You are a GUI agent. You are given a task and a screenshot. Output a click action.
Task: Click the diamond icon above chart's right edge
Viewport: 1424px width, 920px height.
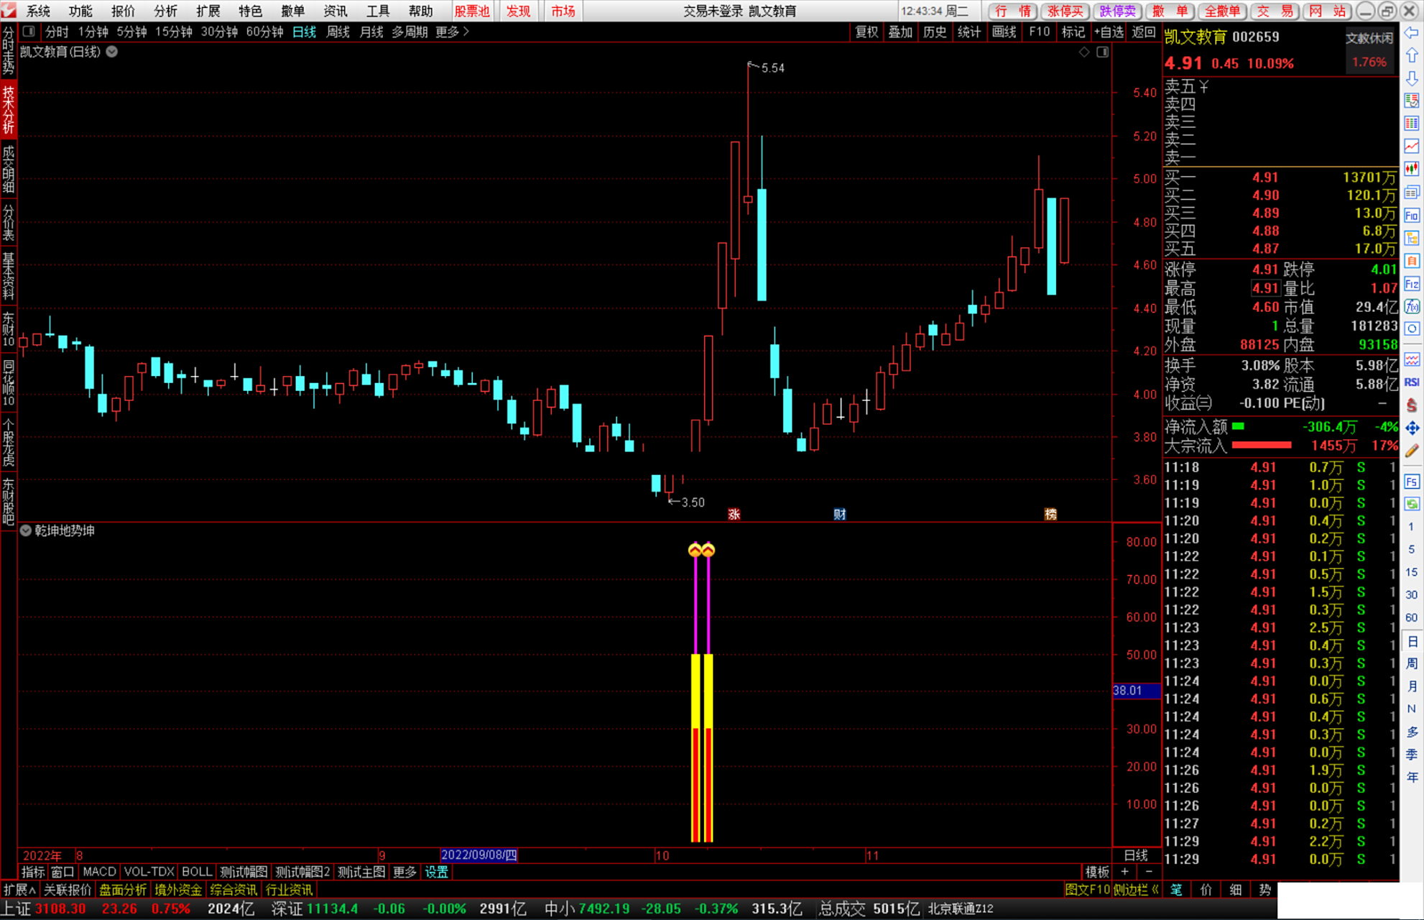1084,52
